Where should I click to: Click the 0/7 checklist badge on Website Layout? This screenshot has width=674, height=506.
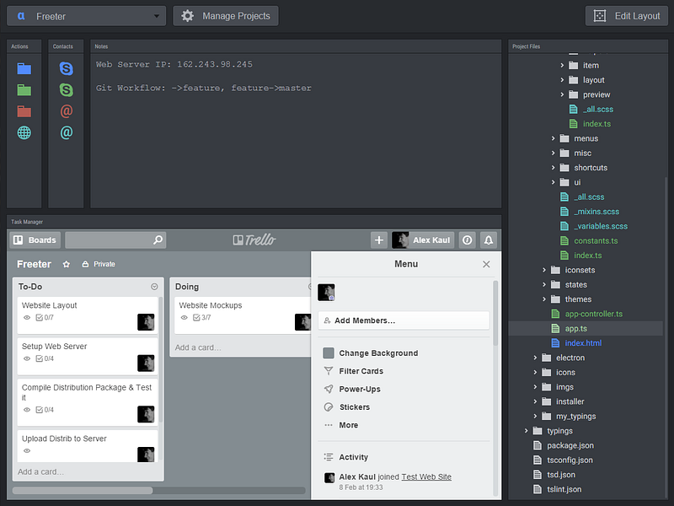coord(45,318)
